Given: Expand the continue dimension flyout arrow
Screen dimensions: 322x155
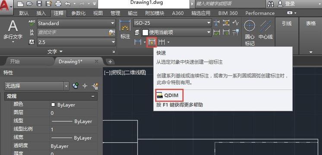Looking at the screenshot, I should [x=168, y=42].
